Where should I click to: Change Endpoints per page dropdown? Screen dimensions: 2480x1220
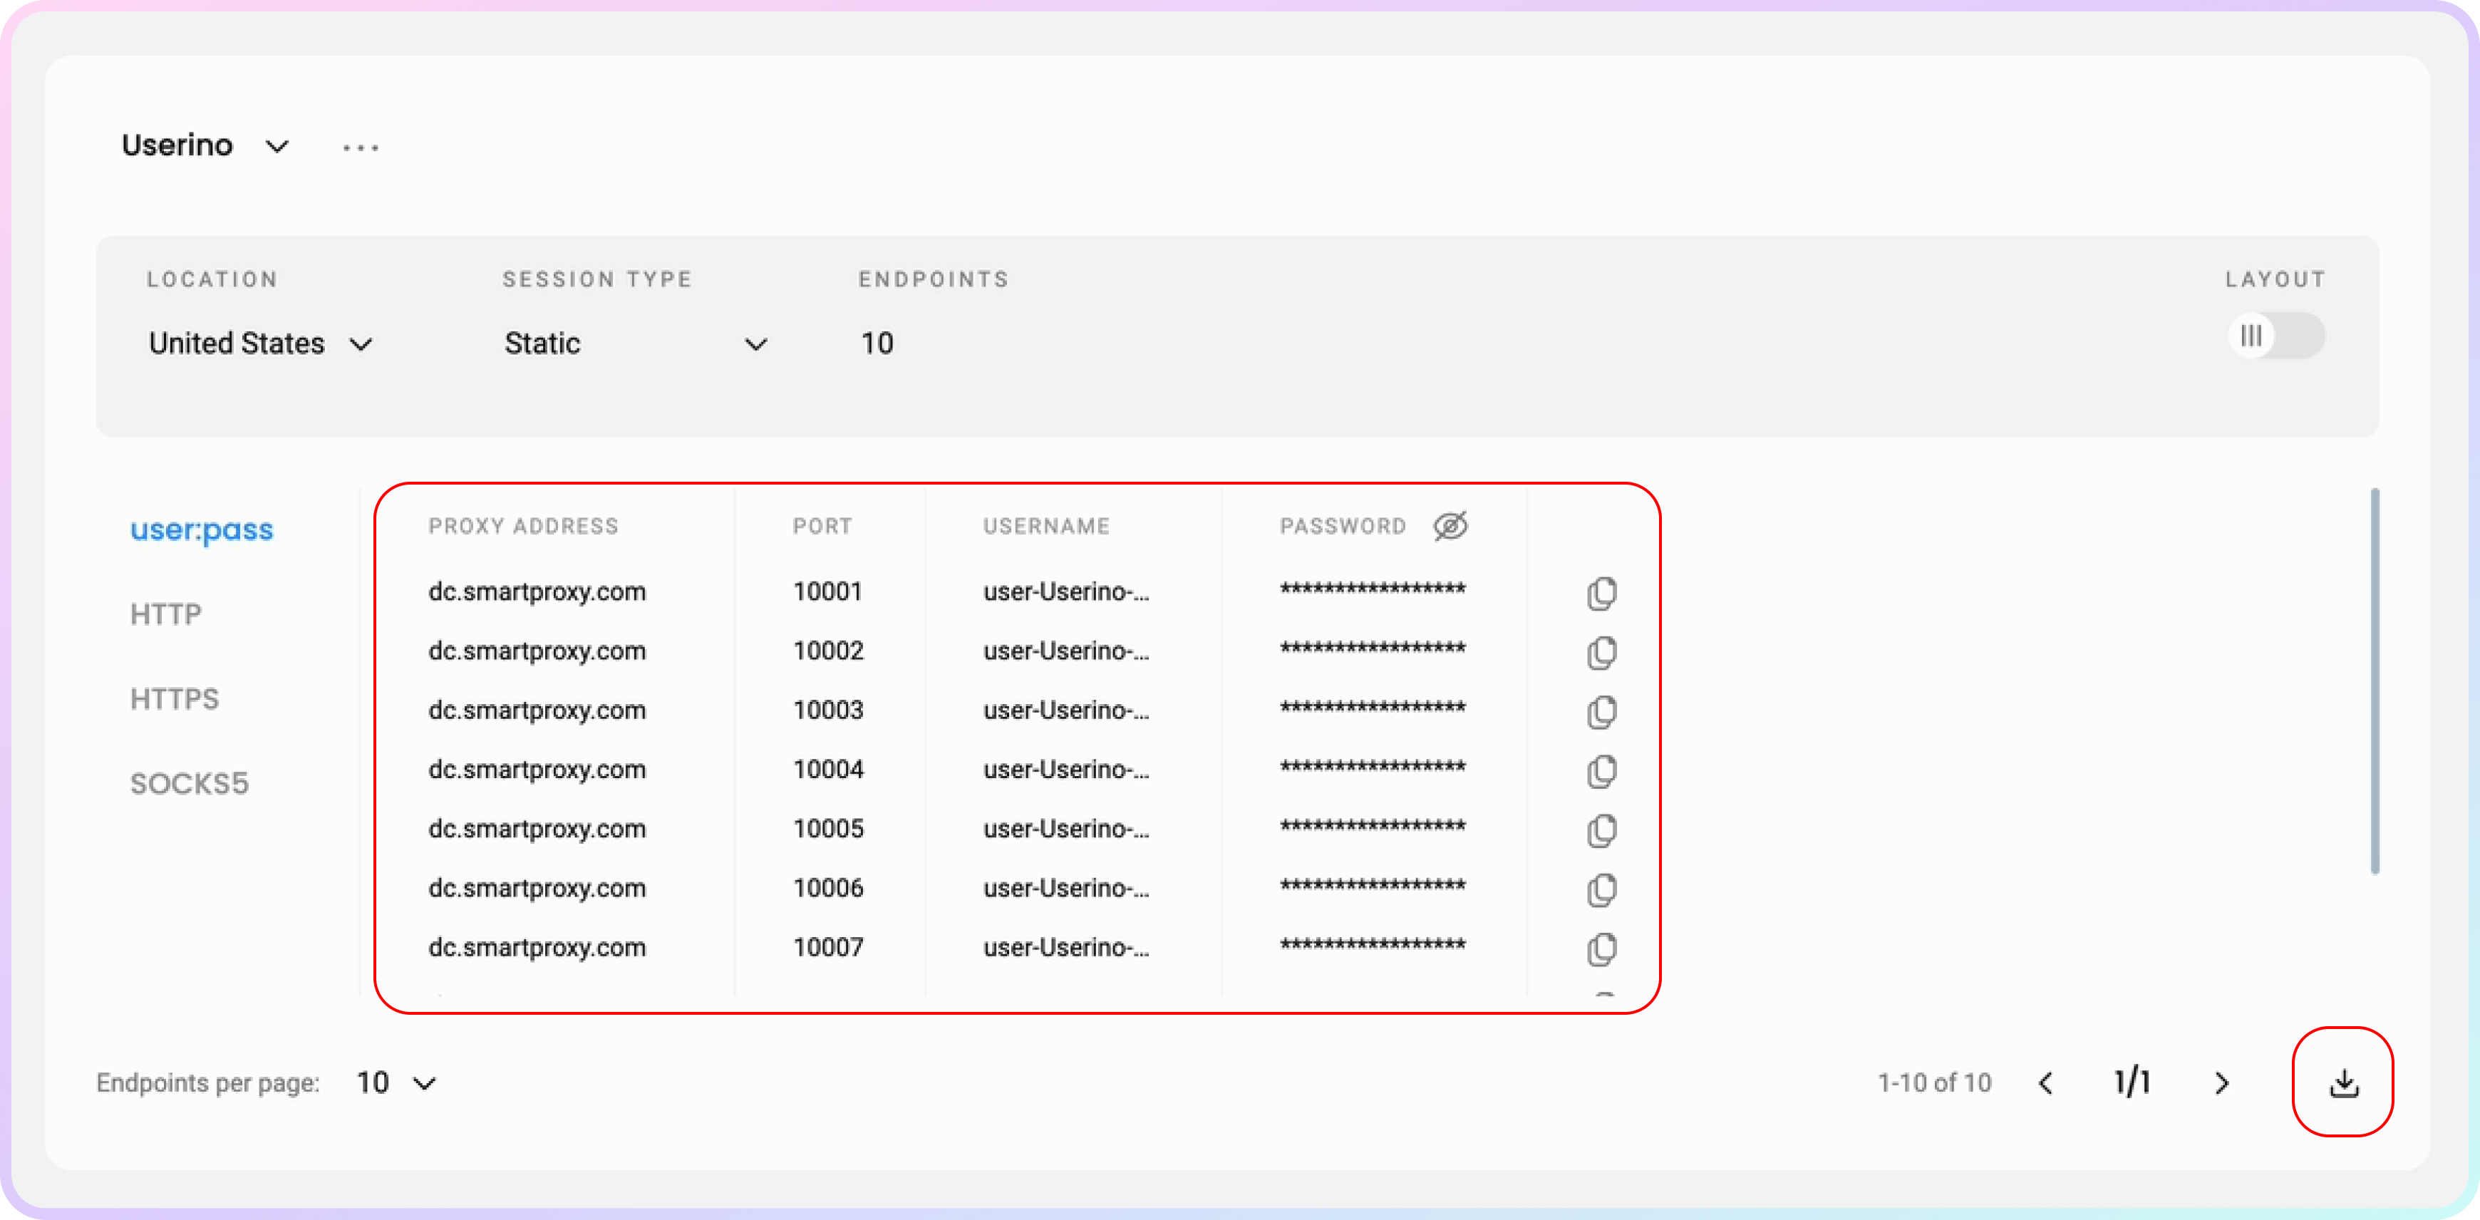click(397, 1083)
